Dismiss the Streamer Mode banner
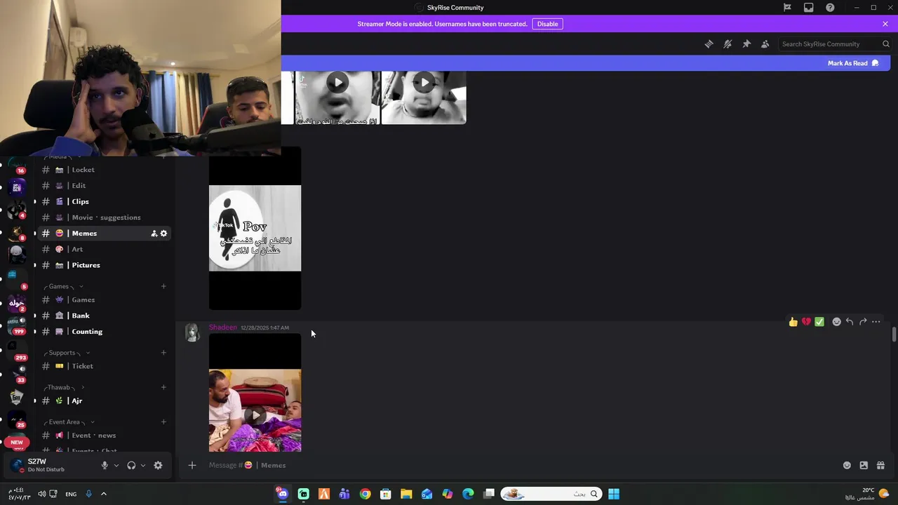The height and width of the screenshot is (505, 898). click(x=885, y=24)
